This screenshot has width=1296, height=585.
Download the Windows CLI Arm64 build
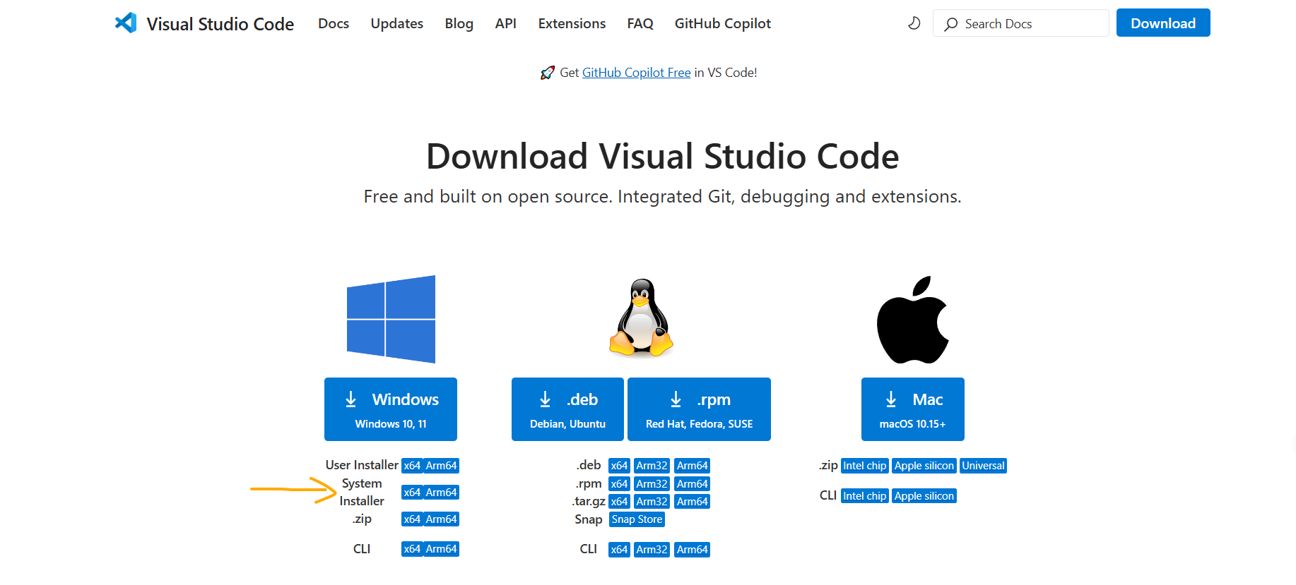pos(442,549)
